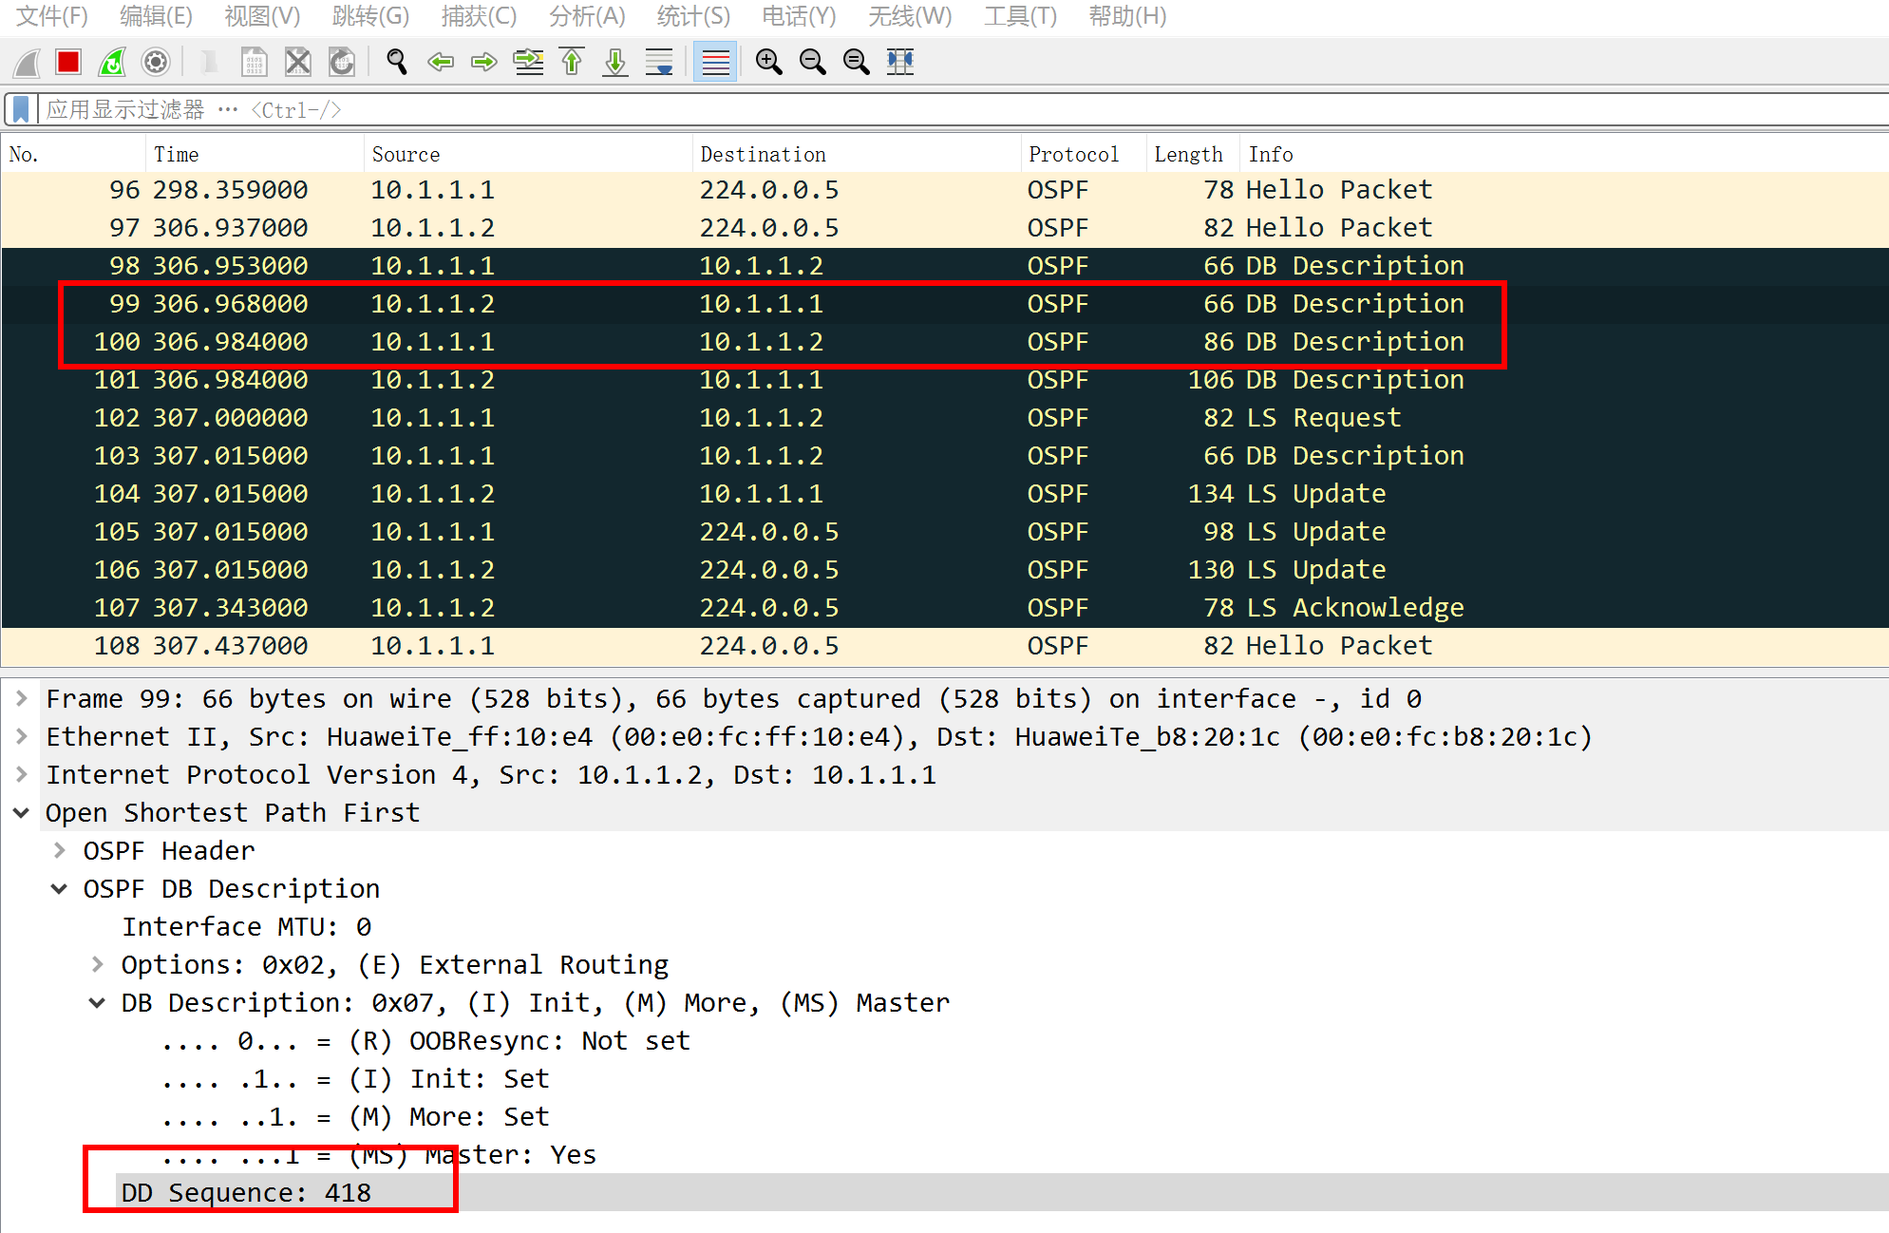Sort packets by Protocol column header
1889x1233 pixels.
click(x=1073, y=154)
